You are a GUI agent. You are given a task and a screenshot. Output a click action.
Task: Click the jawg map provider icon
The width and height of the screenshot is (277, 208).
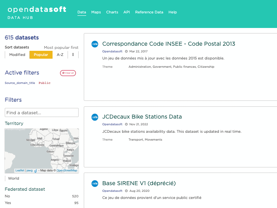click(x=35, y=171)
